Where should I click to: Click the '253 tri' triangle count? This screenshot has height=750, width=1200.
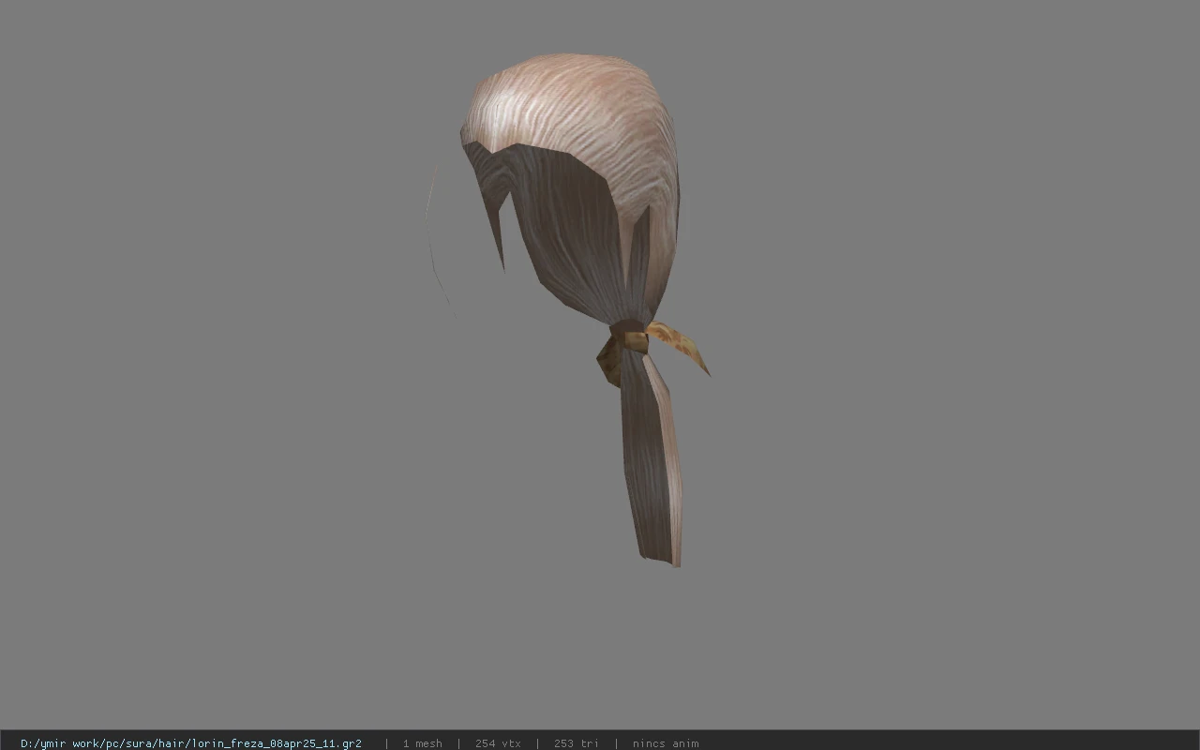pyautogui.click(x=576, y=743)
